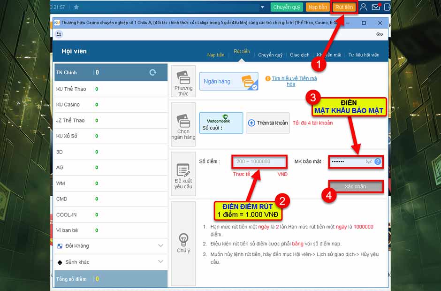Viewport: 441px width, 291px height.
Task: Select the KU Xổ Số row
Action: tap(111, 136)
